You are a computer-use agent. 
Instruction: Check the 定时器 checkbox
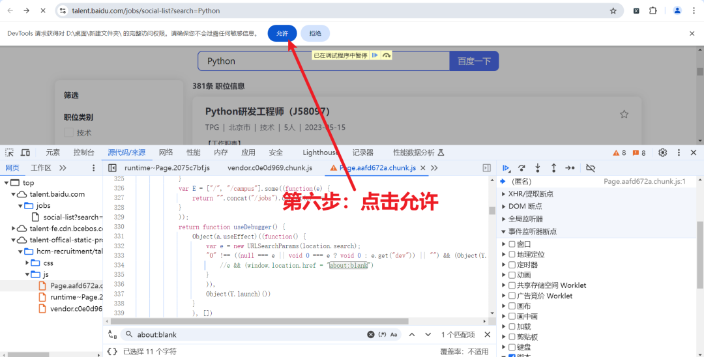click(x=512, y=264)
